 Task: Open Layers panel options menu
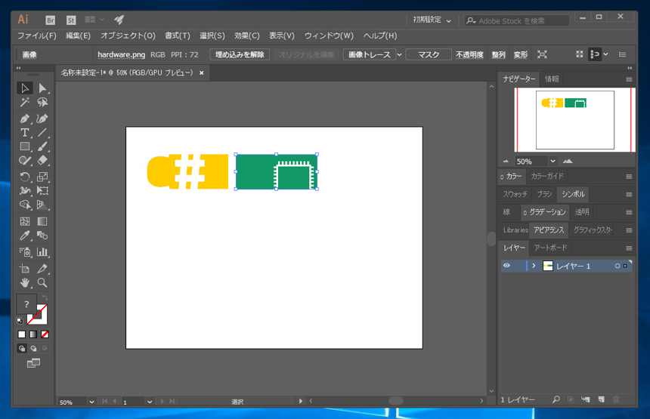629,248
